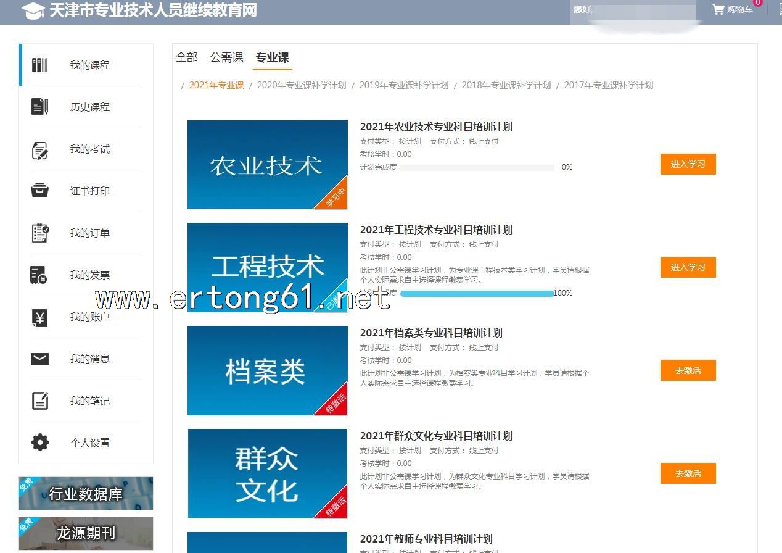Screen dimensions: 782x553
Task: Open the shopping cart icon
Action: (x=718, y=9)
